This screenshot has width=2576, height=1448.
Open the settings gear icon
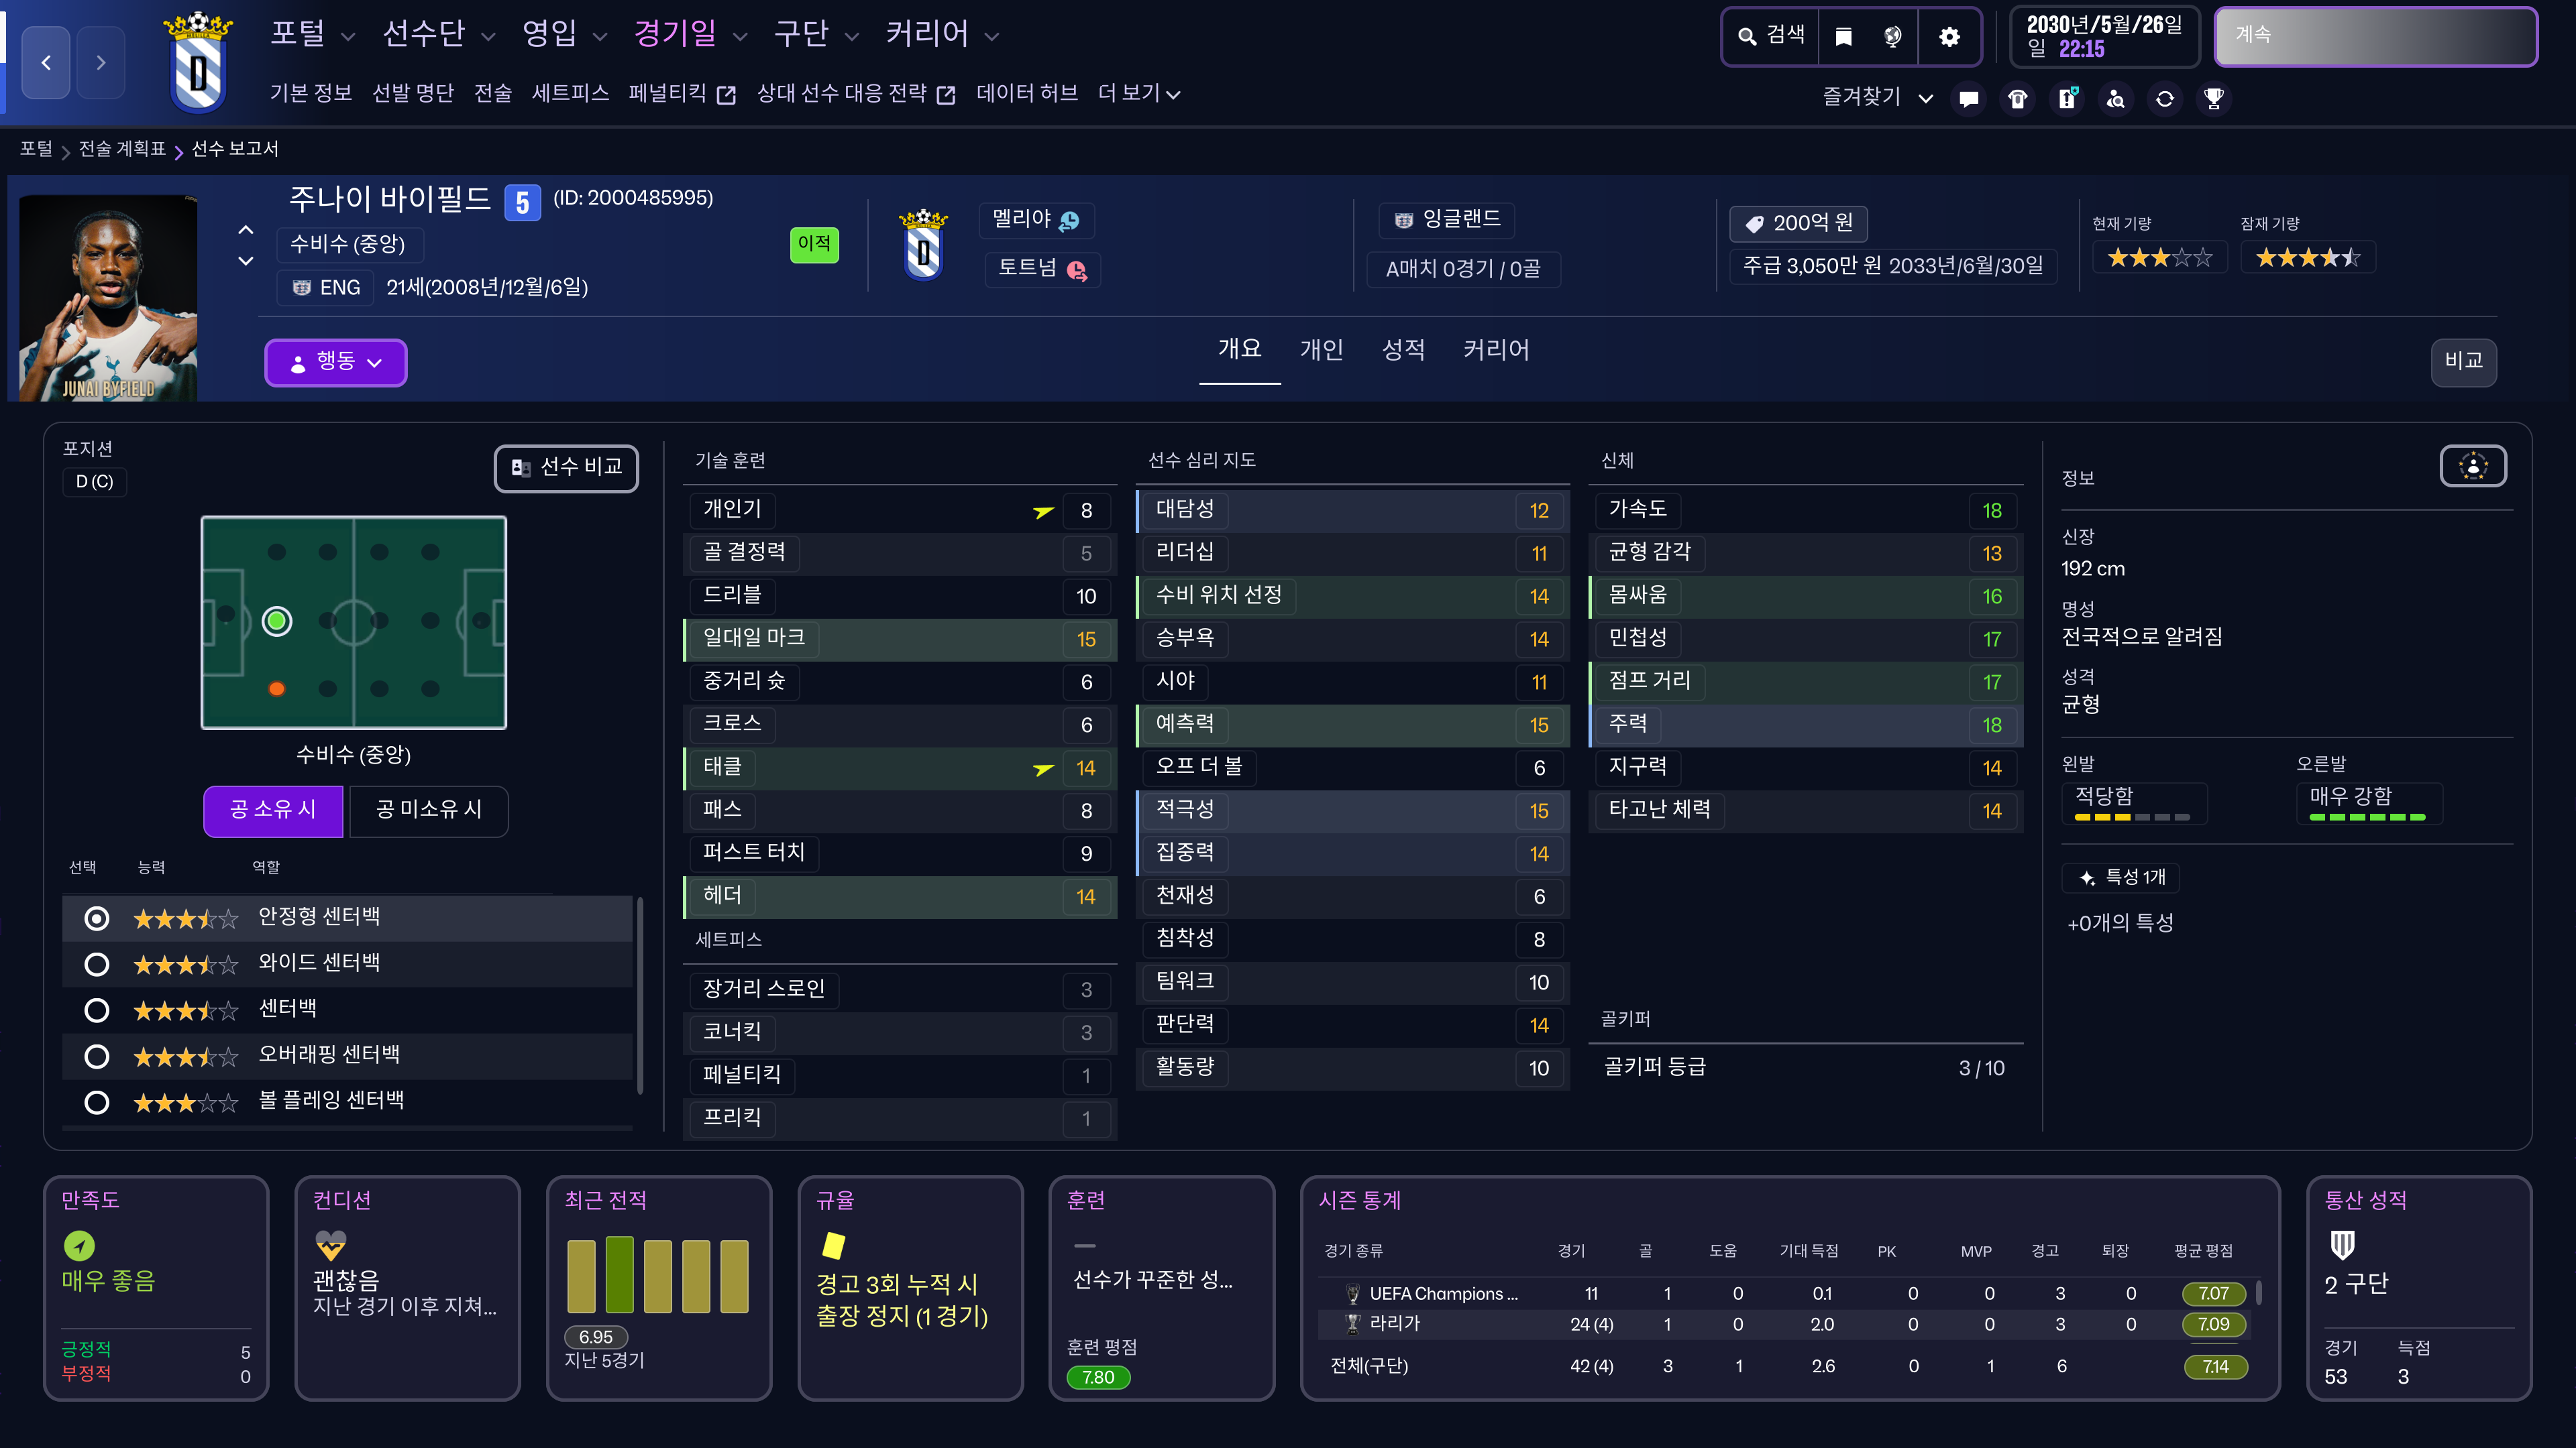pos(1949,37)
